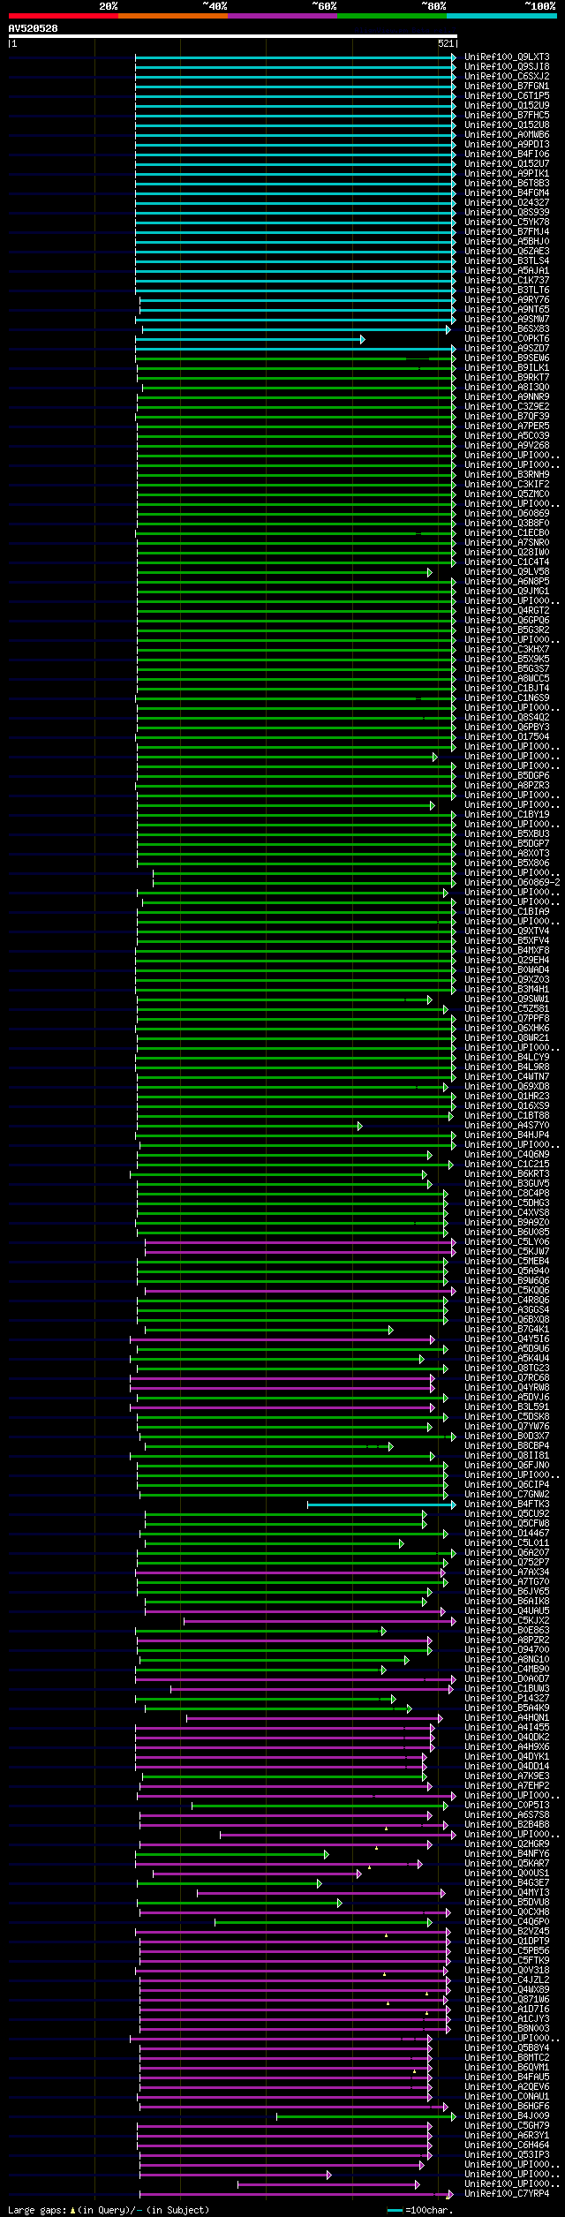Select the UniRef100_Q871W6 label

(x=507, y=2000)
